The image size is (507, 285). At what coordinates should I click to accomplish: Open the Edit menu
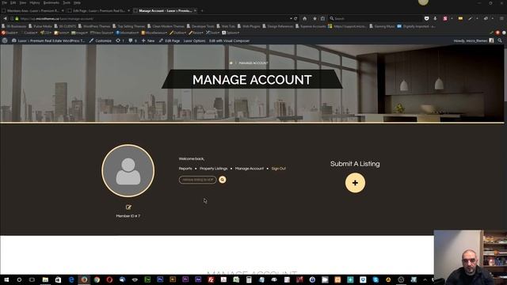[x=13, y=2]
